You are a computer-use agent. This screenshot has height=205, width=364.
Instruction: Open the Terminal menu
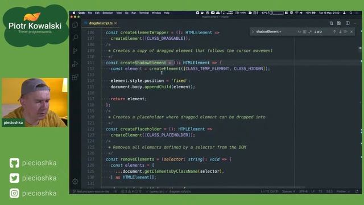pyautogui.click(x=144, y=13)
